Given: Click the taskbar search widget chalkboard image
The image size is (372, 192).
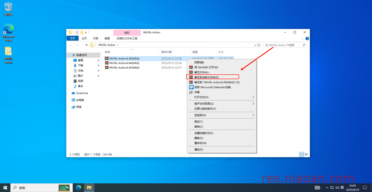Looking at the screenshot, I should (x=64, y=188).
